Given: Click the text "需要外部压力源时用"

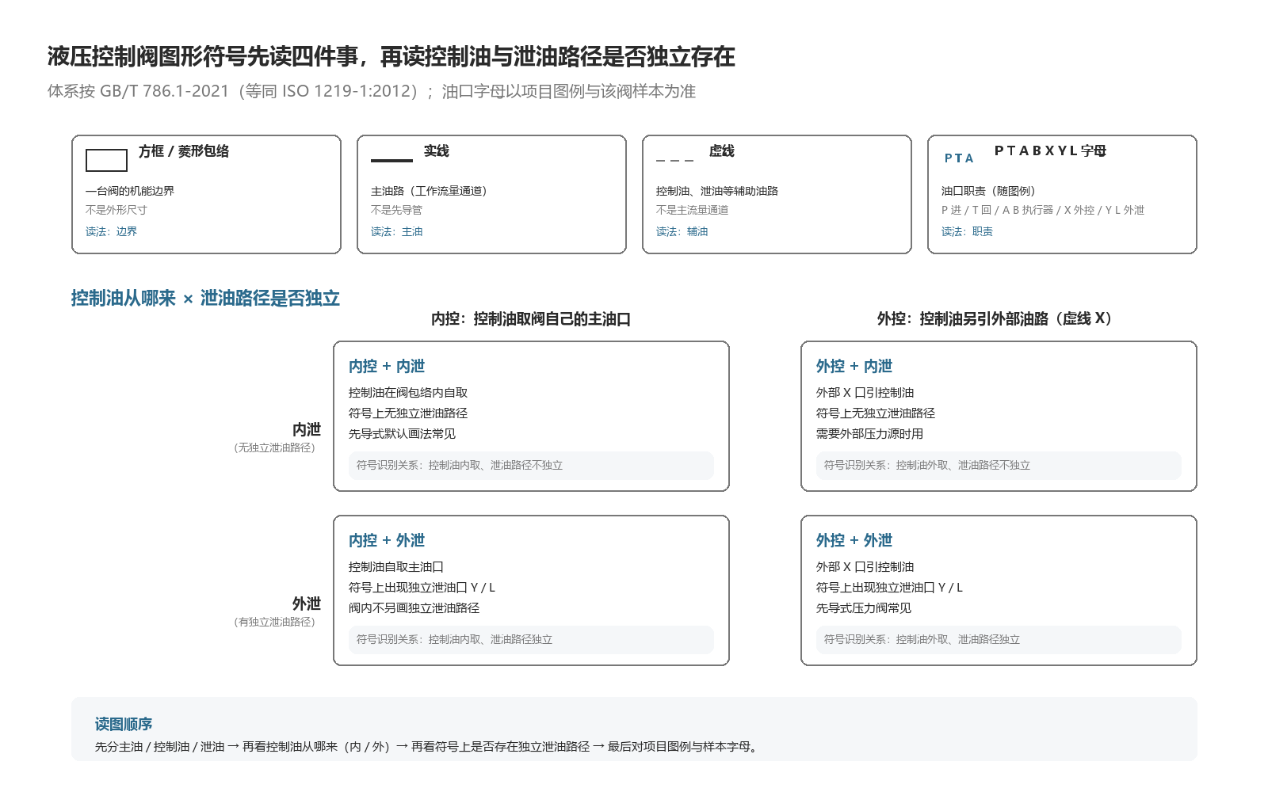Looking at the screenshot, I should [x=870, y=434].
